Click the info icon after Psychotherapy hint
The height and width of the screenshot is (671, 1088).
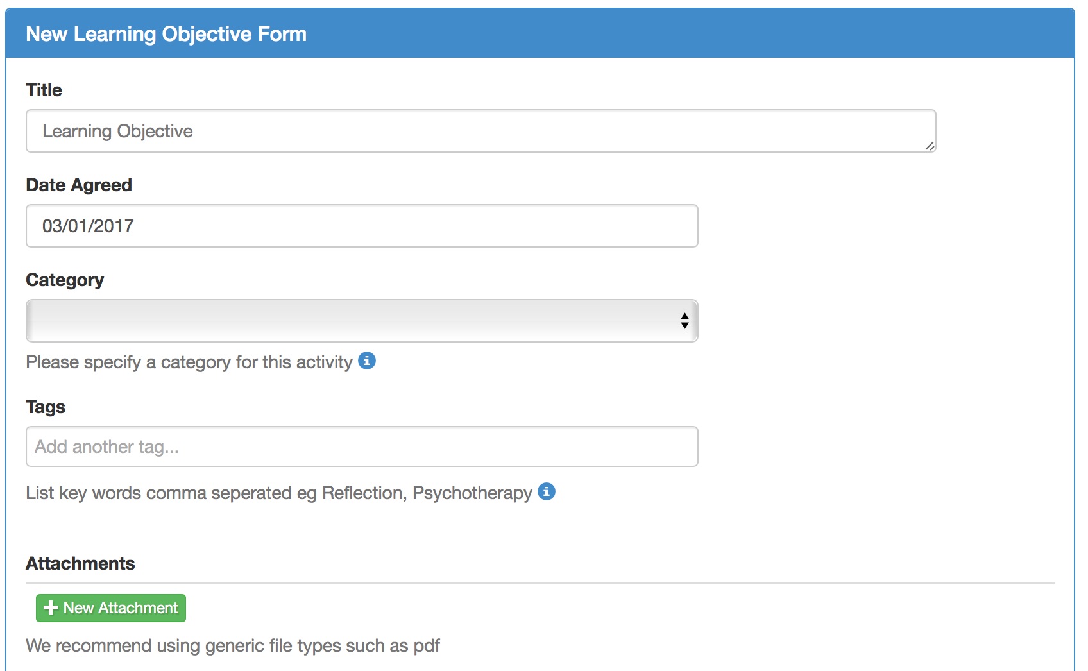547,491
